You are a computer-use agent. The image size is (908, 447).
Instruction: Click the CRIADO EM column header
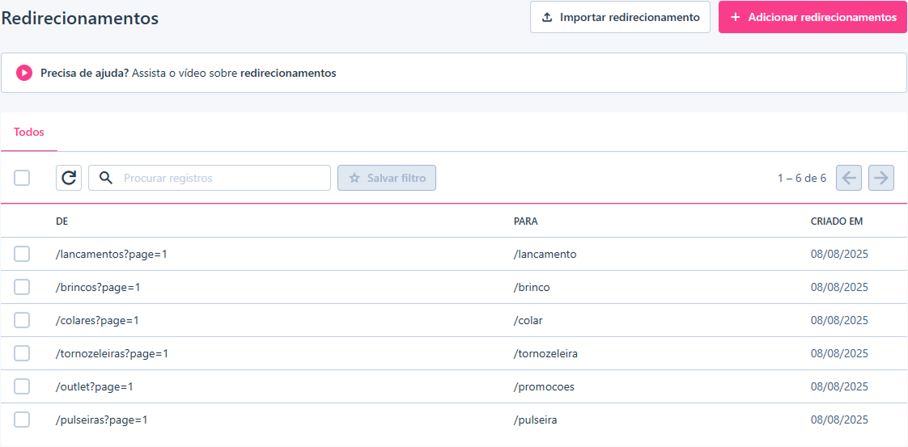(x=837, y=221)
